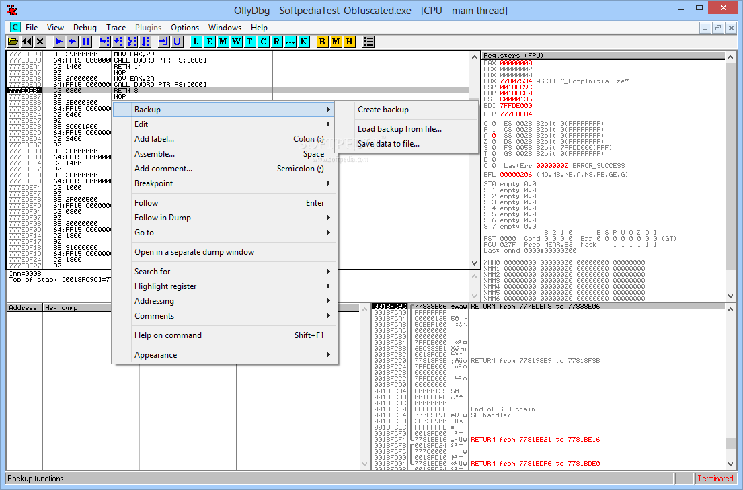This screenshot has width=743, height=490.
Task: Select Help on command entry
Action: coord(224,335)
